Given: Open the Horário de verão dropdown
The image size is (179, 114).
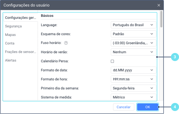Looking at the screenshot, I should click(133, 52).
